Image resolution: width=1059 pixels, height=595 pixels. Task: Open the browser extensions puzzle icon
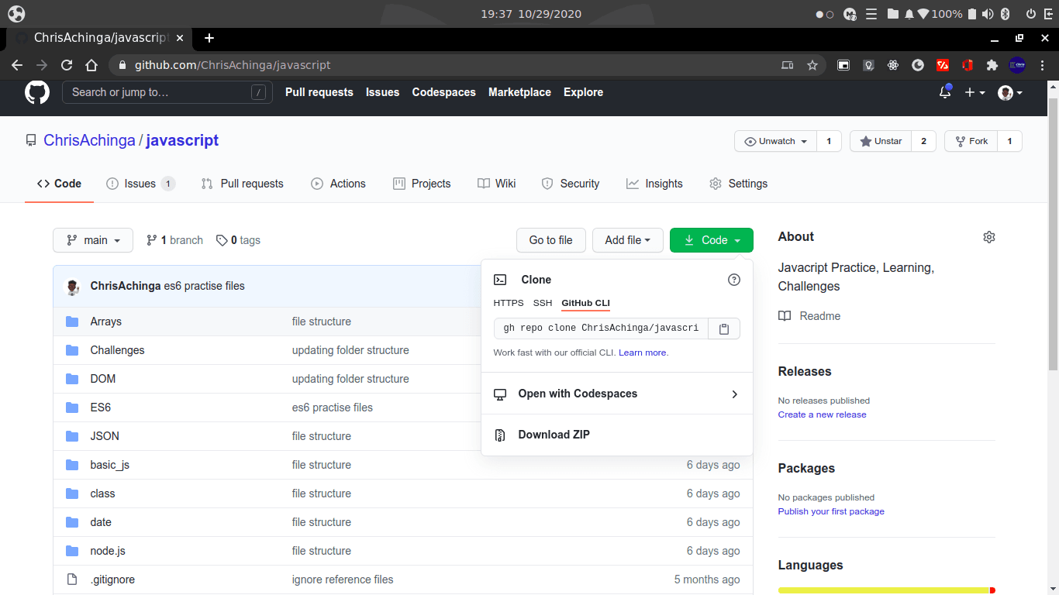(x=992, y=65)
